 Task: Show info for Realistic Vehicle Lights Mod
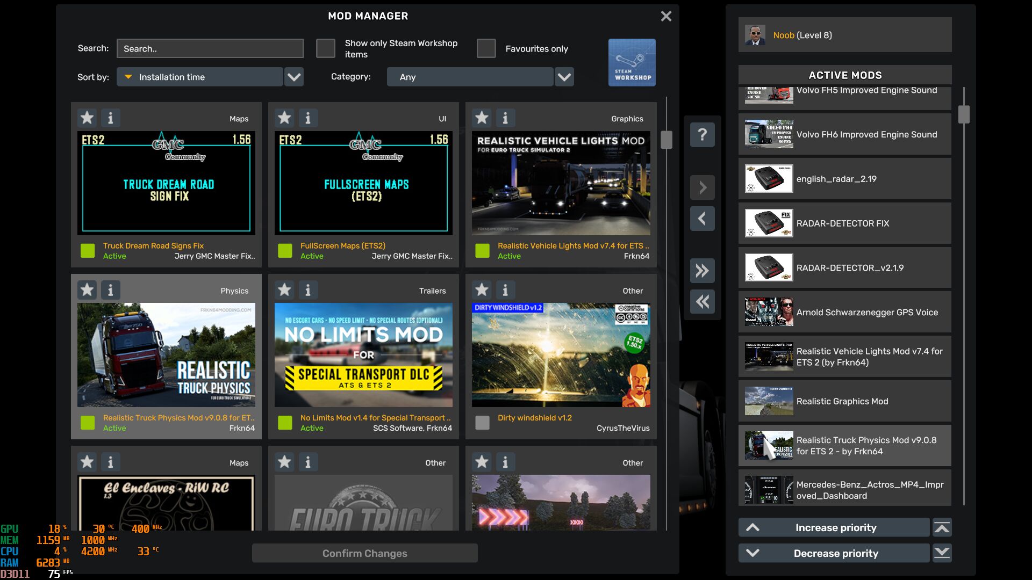[x=505, y=118]
